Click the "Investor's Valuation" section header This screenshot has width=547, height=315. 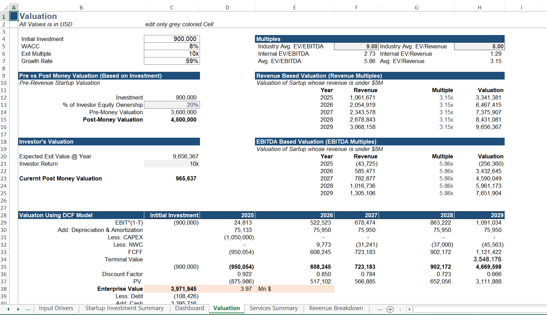point(109,142)
